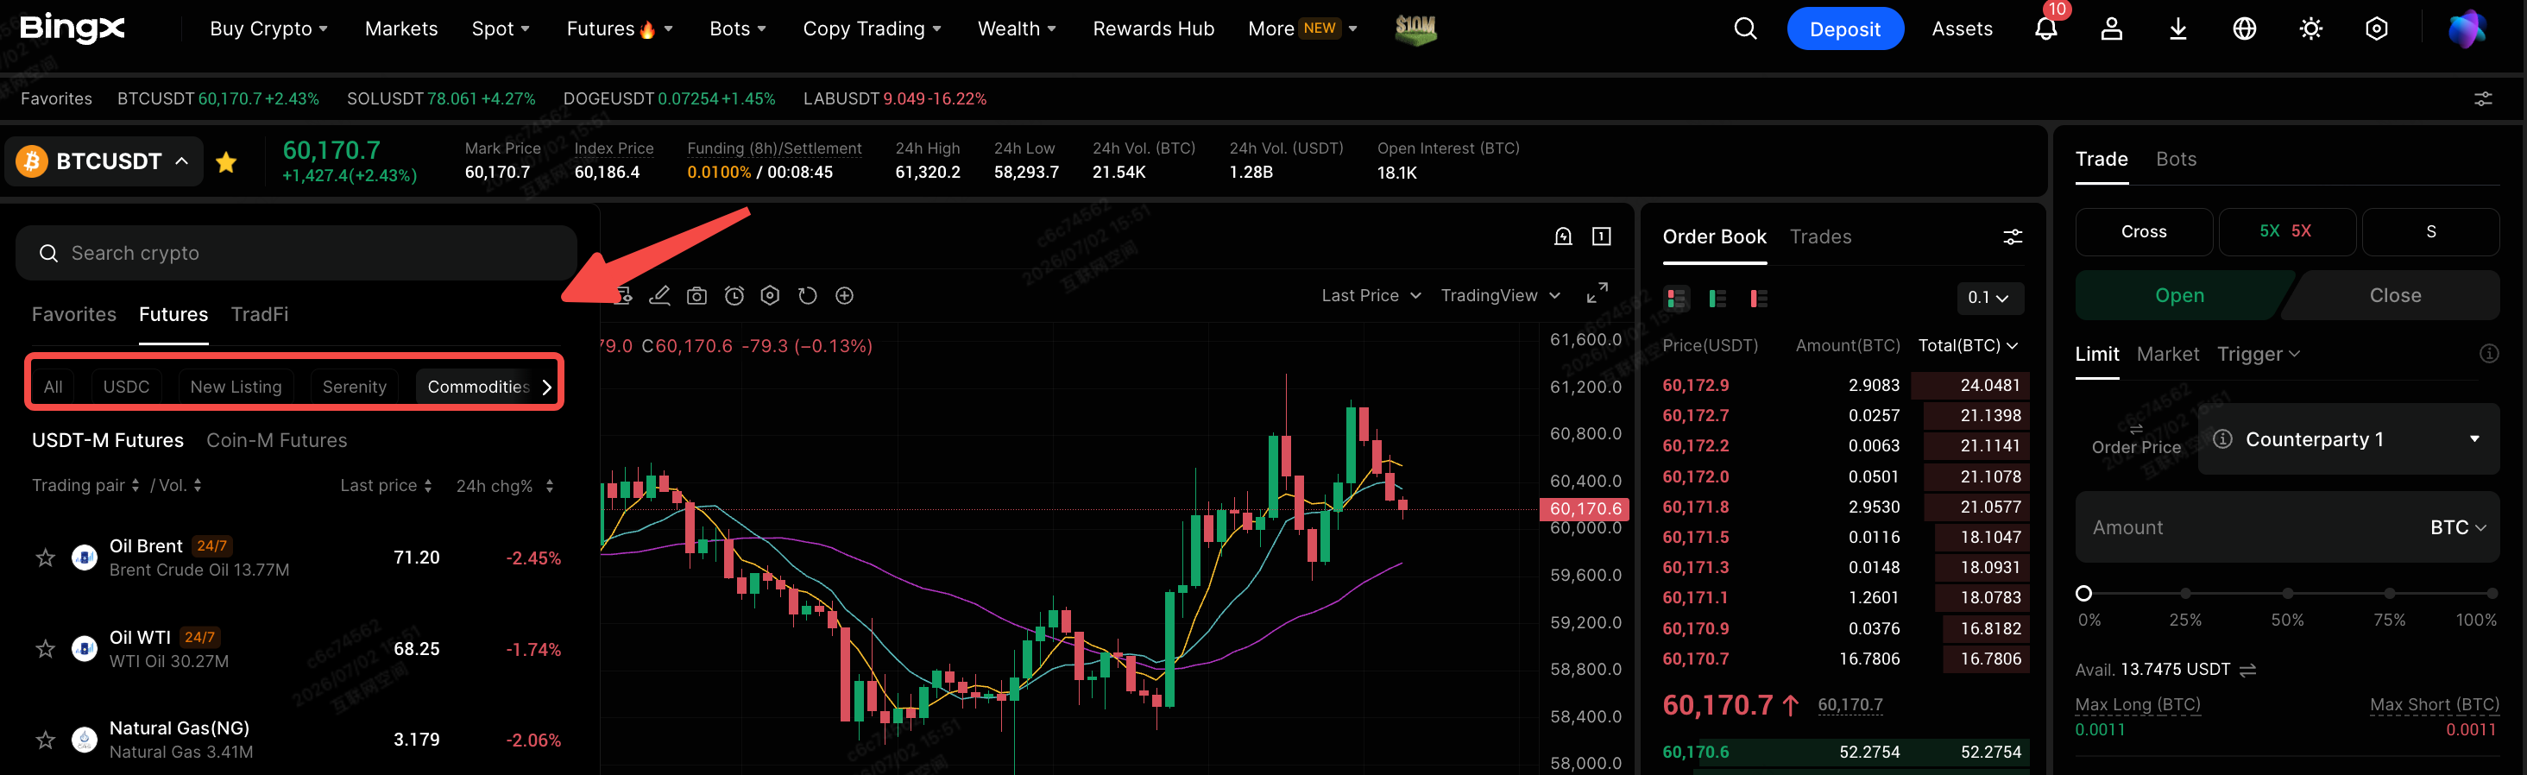Select the Close position button

point(2393,295)
